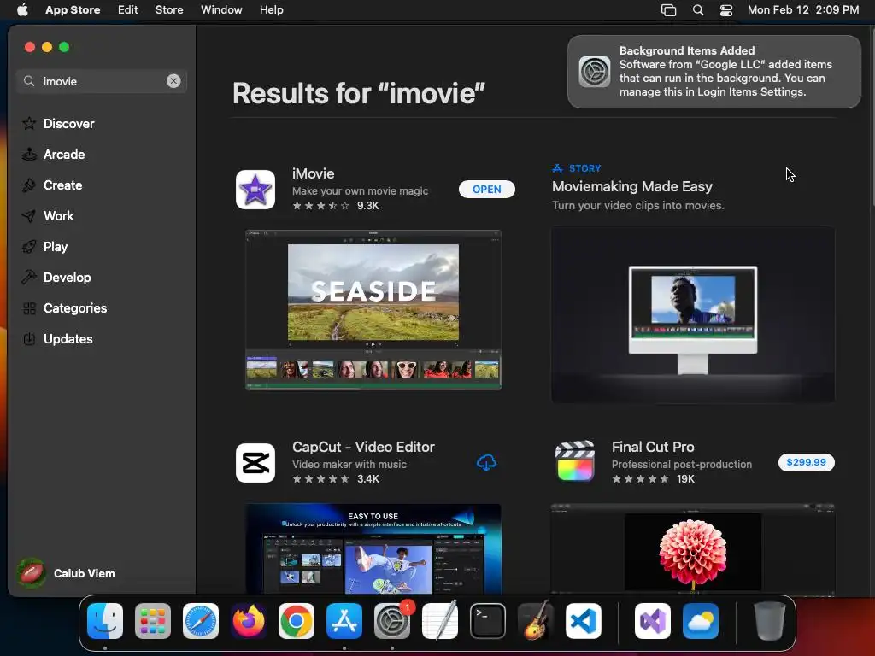The height and width of the screenshot is (656, 875).
Task: Open the Create category in the sidebar
Action: pyautogui.click(x=101, y=184)
